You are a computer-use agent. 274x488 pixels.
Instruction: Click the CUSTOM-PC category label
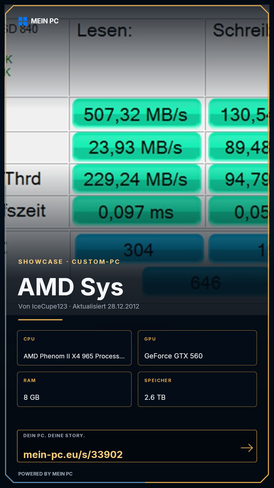point(96,262)
